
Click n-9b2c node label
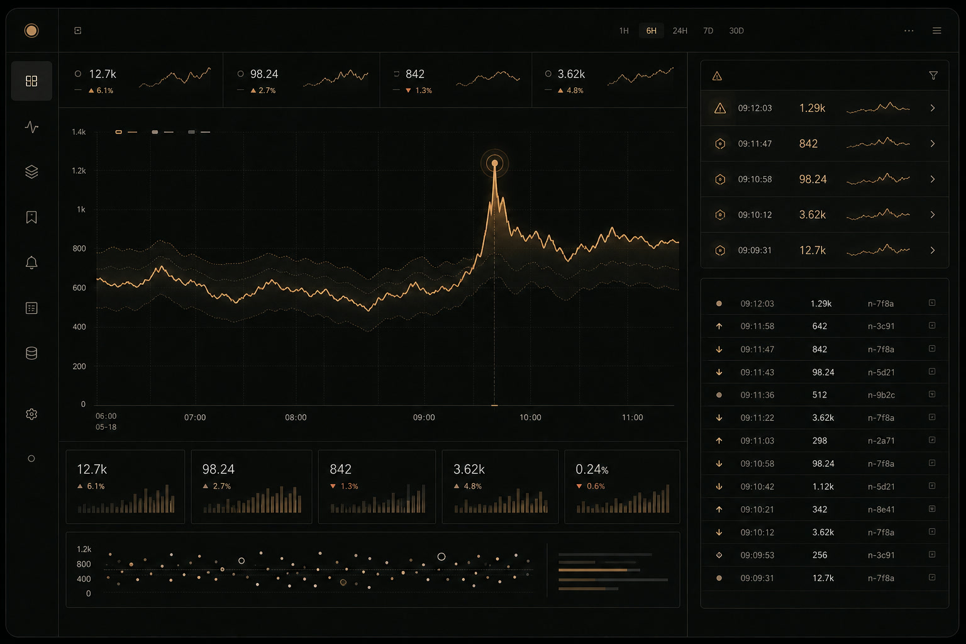(x=881, y=395)
